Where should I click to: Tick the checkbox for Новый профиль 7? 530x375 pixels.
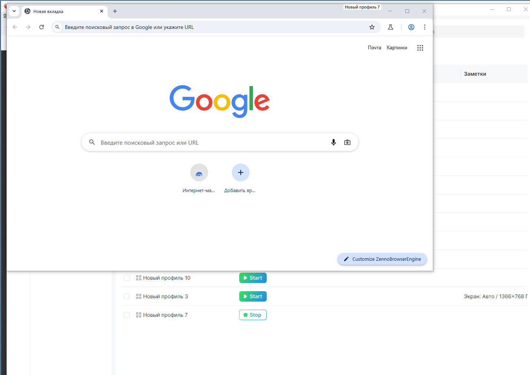coord(127,315)
